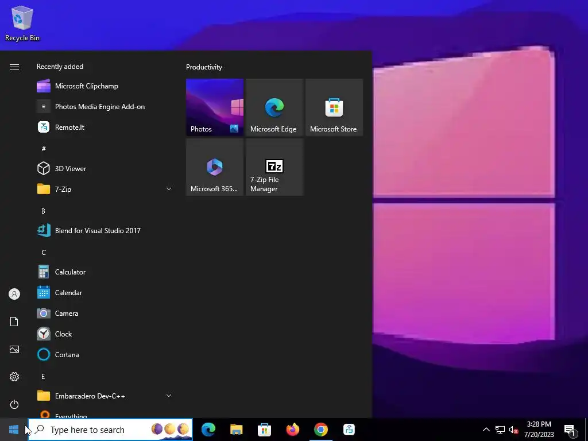Screen dimensions: 588x441
Task: Open Documents from Start sidebar
Action: tap(14, 322)
